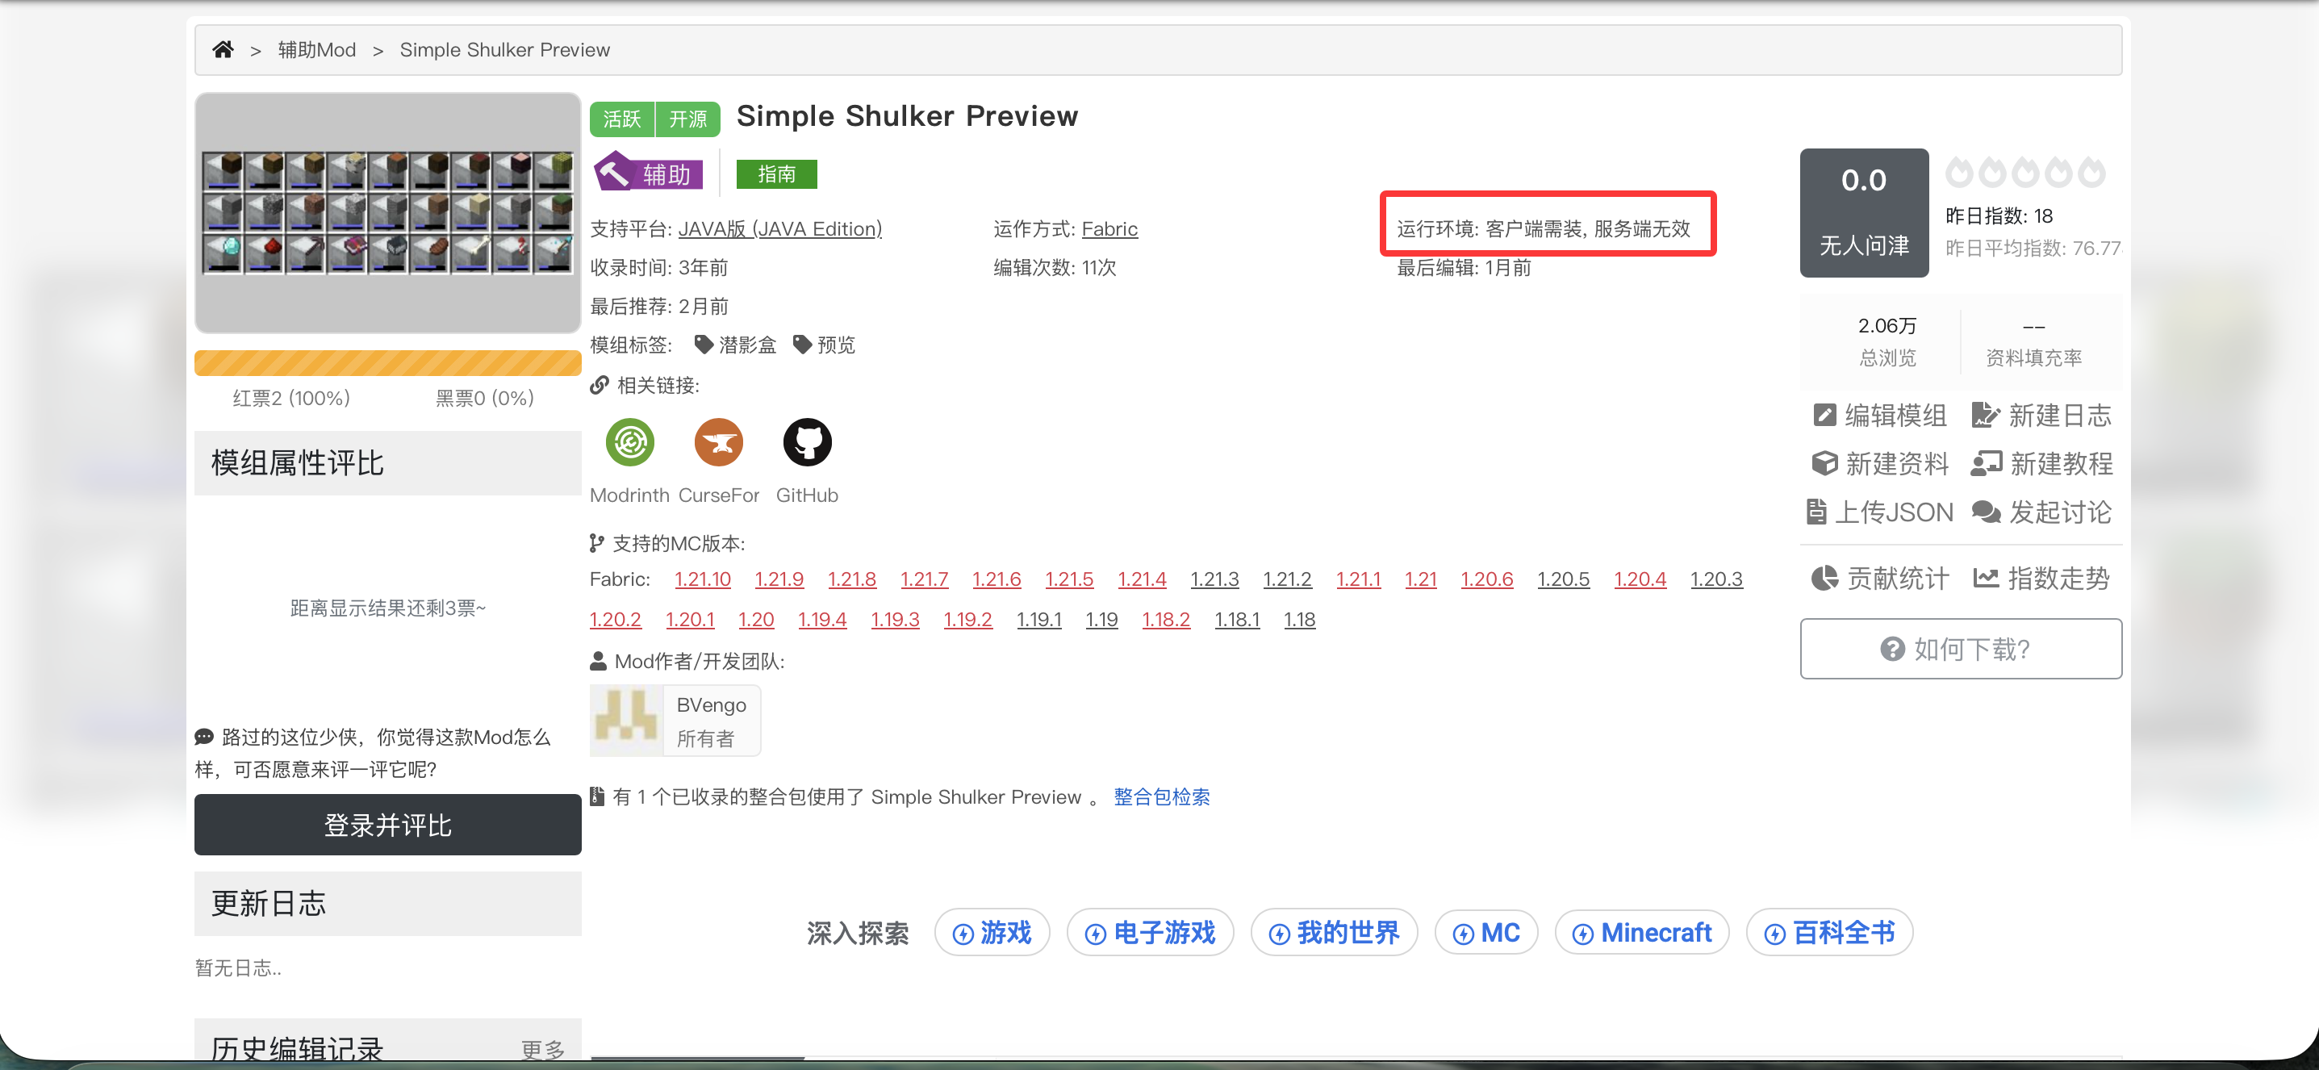Click the orange vote ratio bar
Image resolution: width=2319 pixels, height=1070 pixels.
387,362
